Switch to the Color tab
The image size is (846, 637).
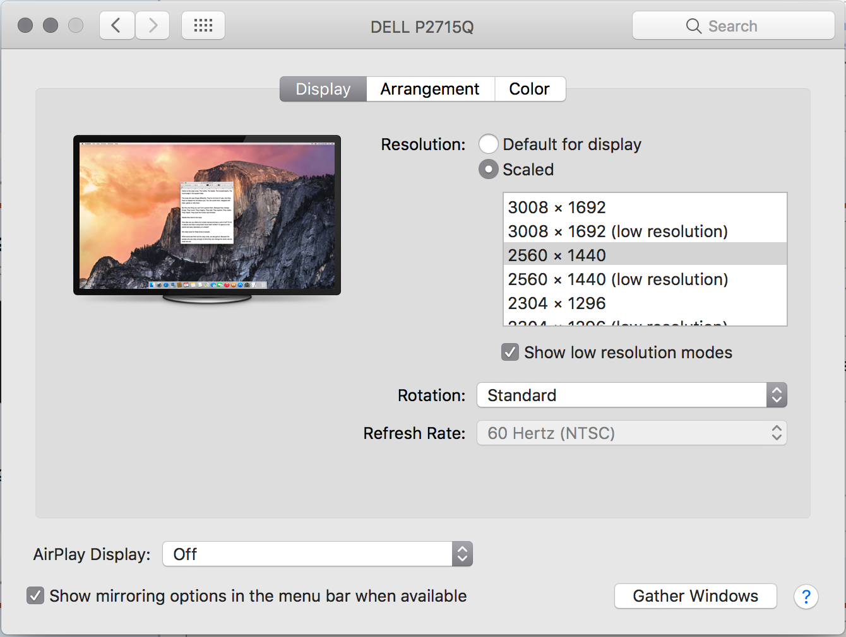[x=529, y=89]
